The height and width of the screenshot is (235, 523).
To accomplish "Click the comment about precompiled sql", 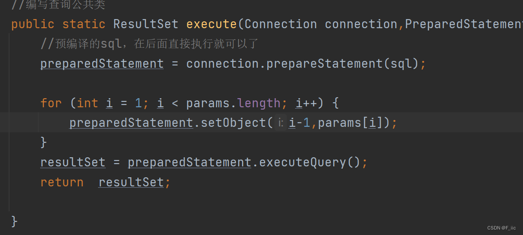I will 150,44.
